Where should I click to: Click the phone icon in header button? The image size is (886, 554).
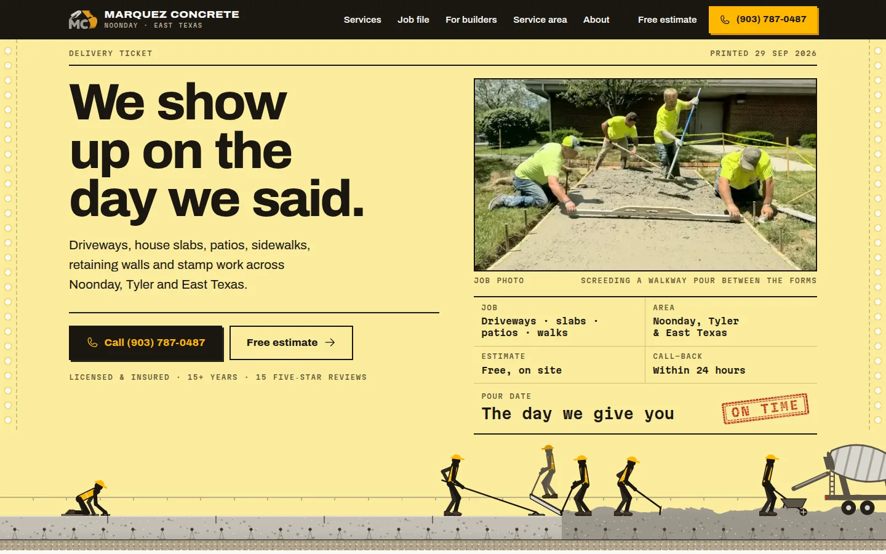tap(725, 20)
